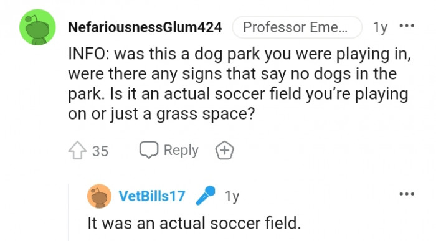The image size is (436, 241).
Task: Click the speech bubble reply icon
Action: tap(149, 150)
